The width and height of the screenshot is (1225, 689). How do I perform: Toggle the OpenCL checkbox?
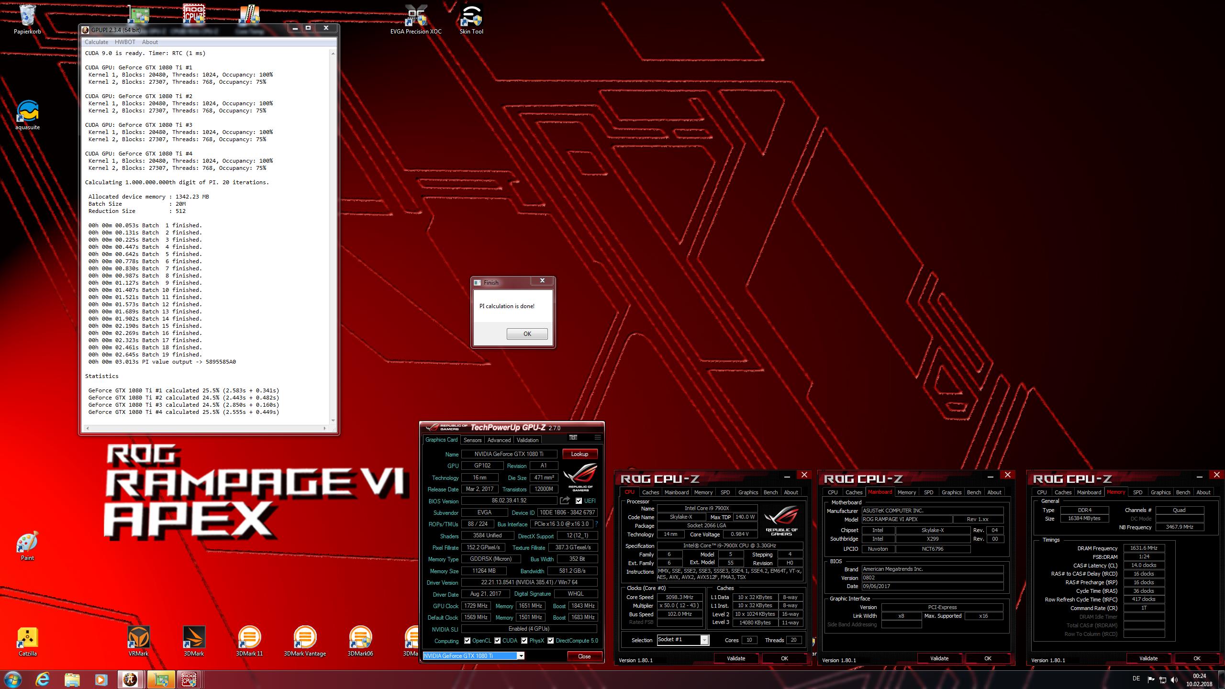(468, 641)
